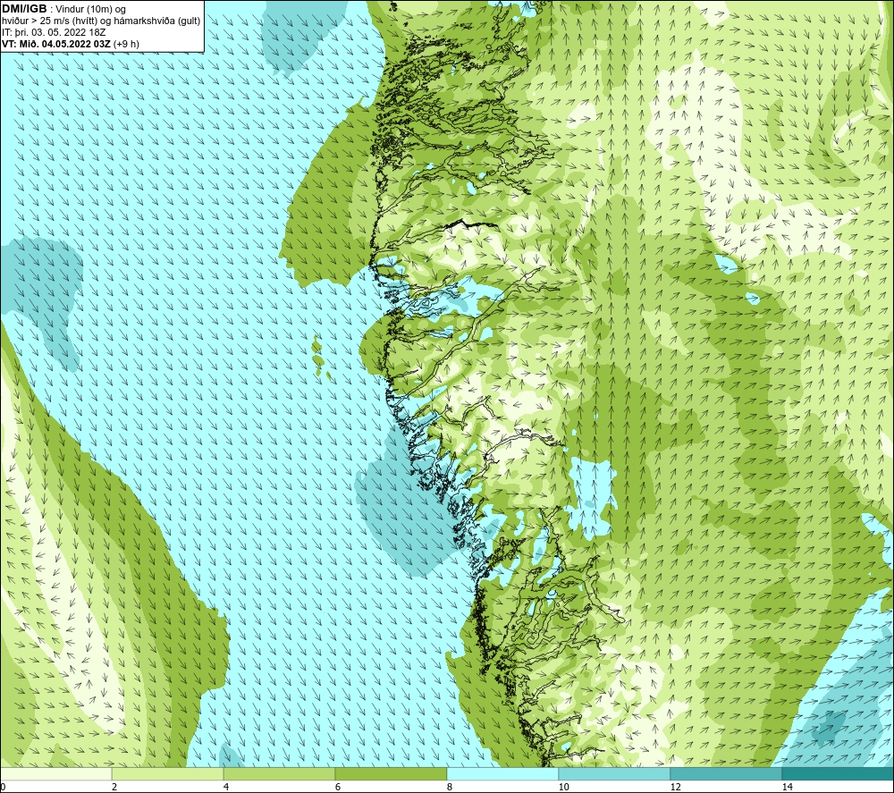
Task: Click the scale label "2"
Action: [114, 787]
